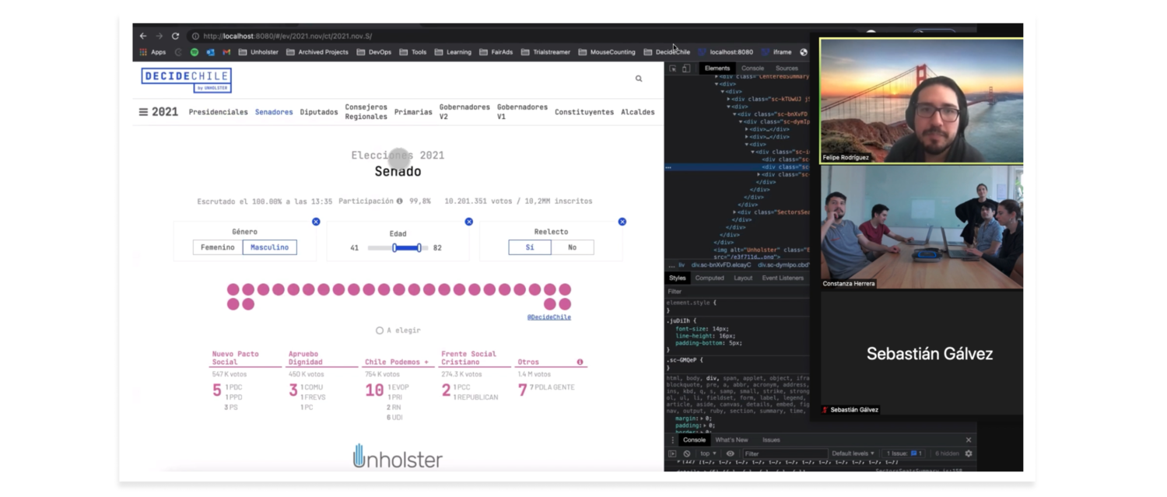Open the MouseCounting bookmarks folder

607,52
